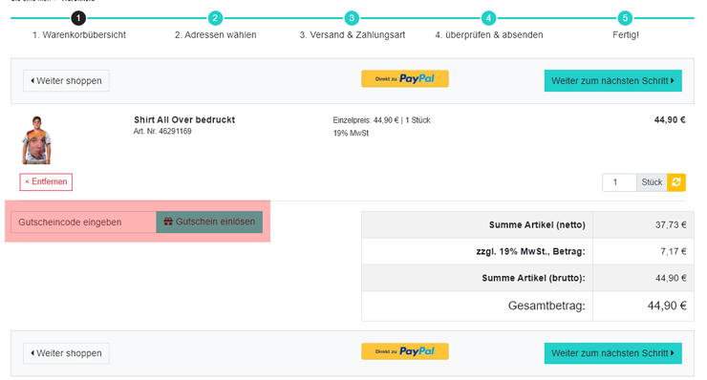Select '1. Warenkorbübersicht' step label
707x380 pixels.
coord(79,34)
